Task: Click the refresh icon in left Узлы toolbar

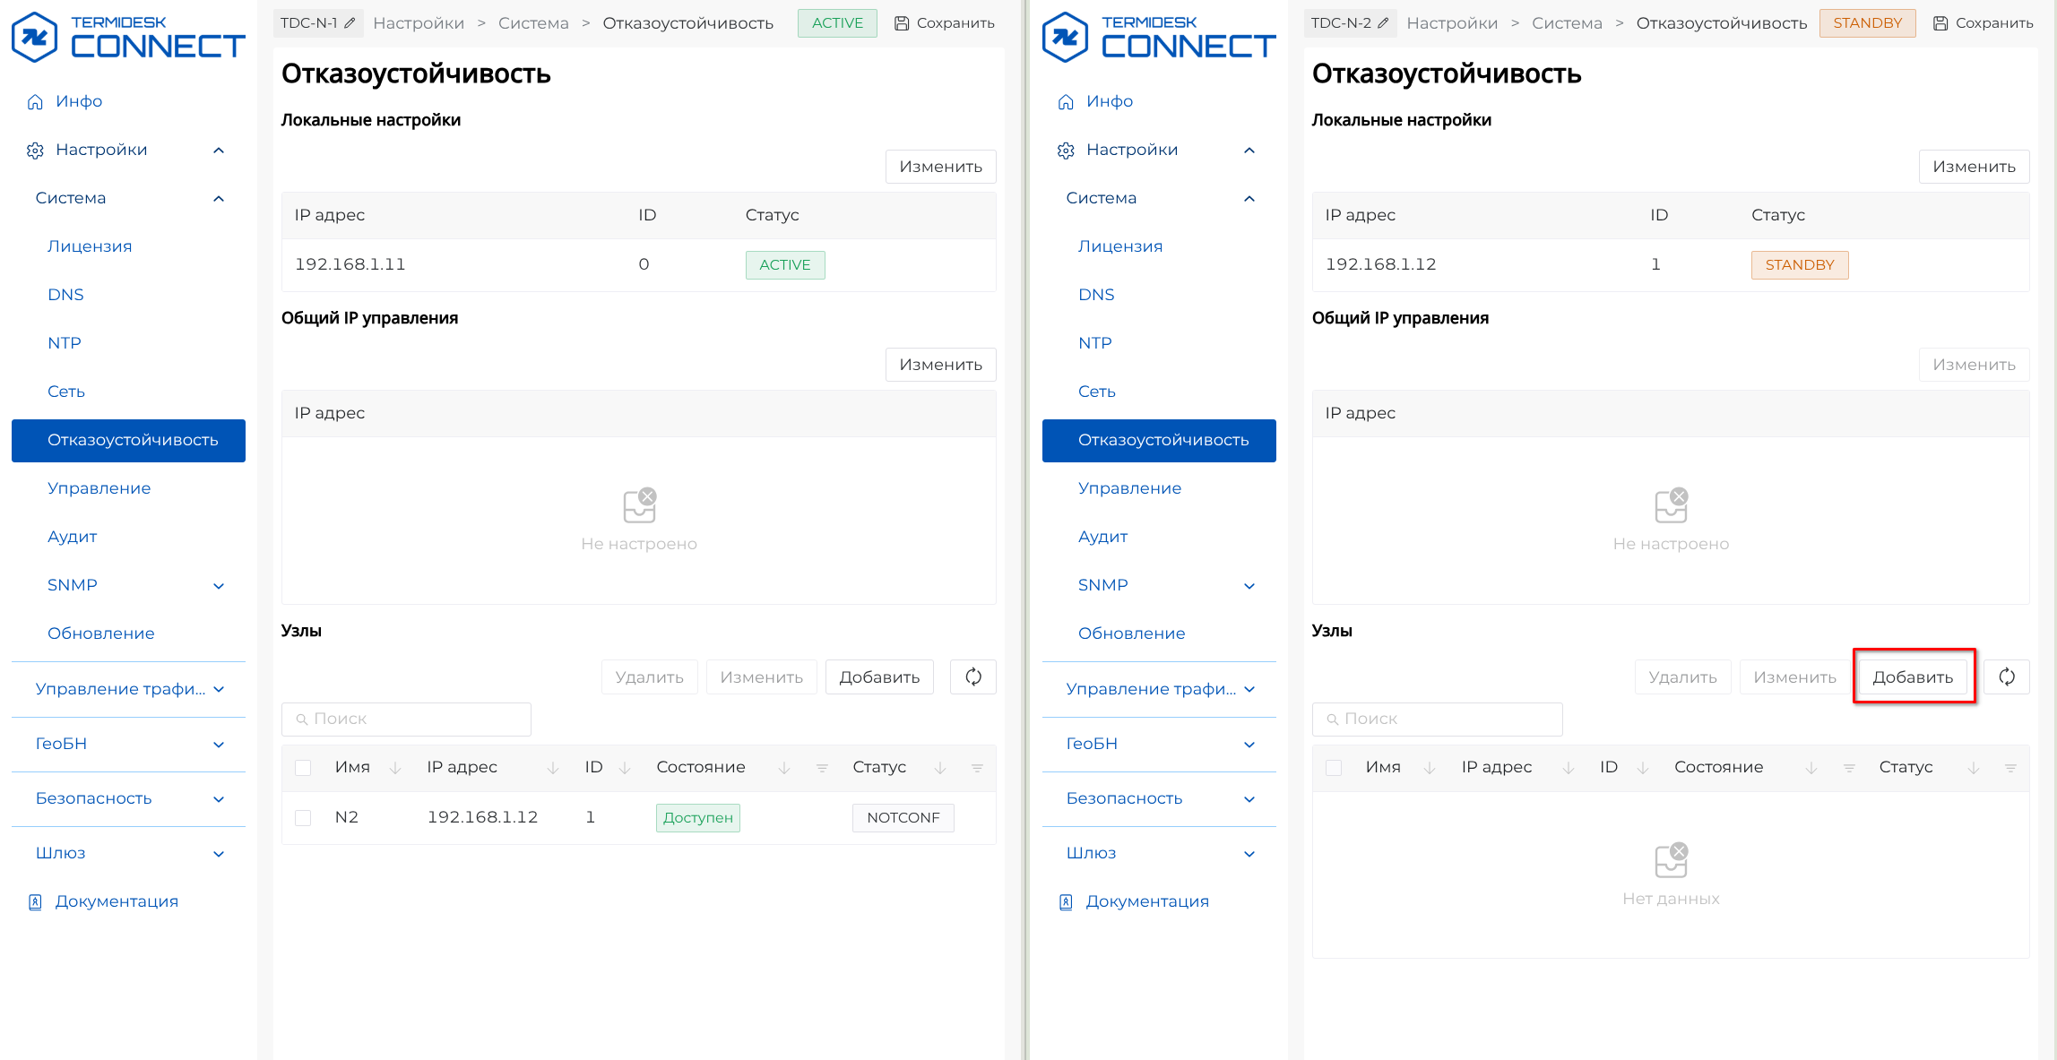Action: (x=973, y=677)
